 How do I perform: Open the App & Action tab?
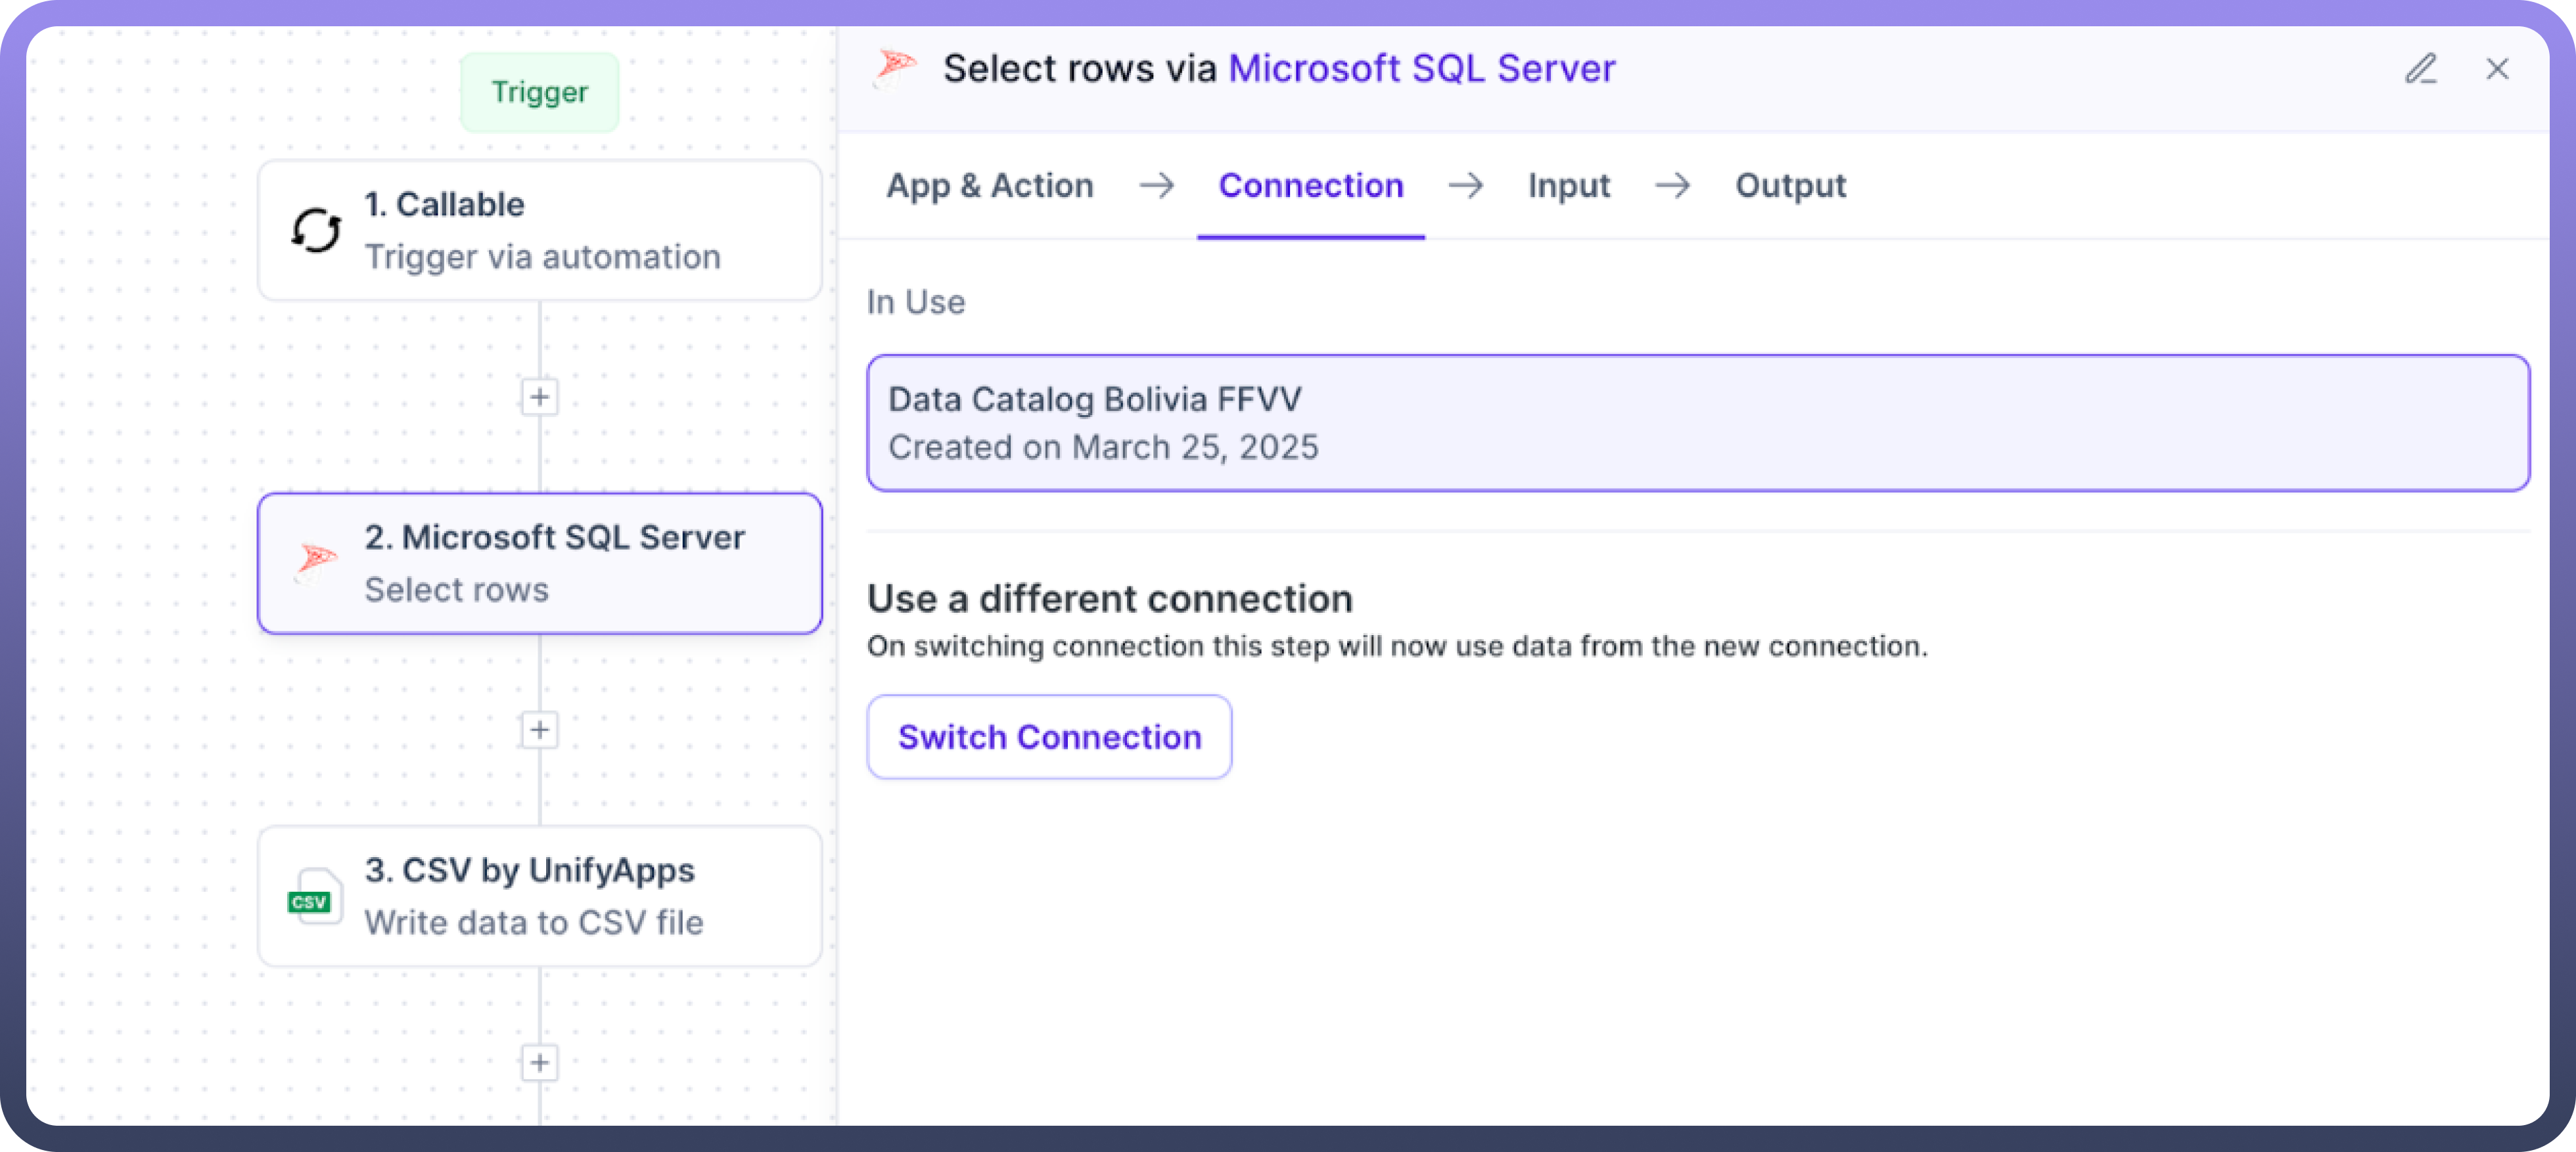989,186
